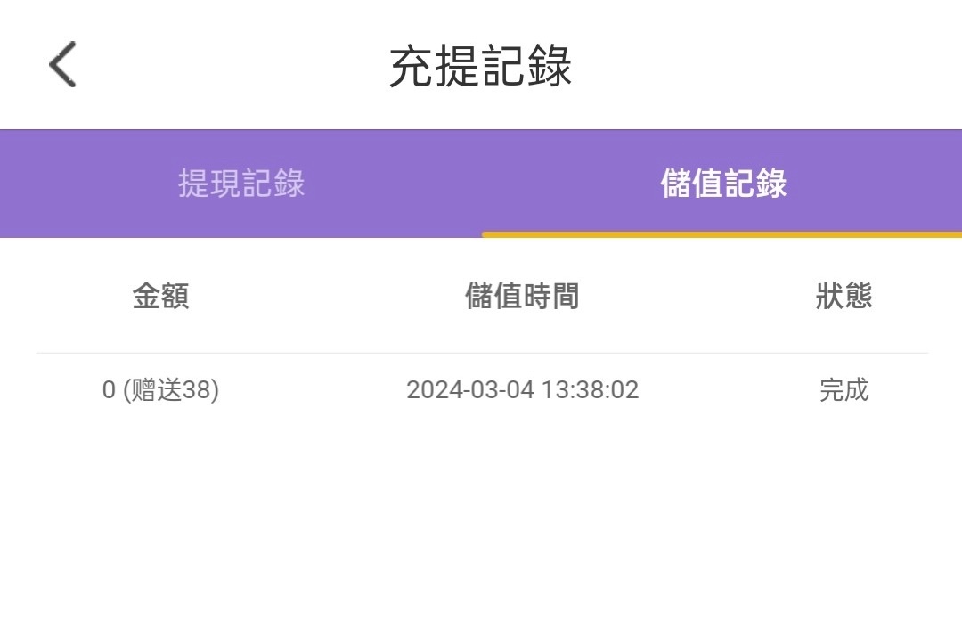This screenshot has width=962, height=621.
Task: Select the 儲值記錄 tab
Action: (723, 184)
